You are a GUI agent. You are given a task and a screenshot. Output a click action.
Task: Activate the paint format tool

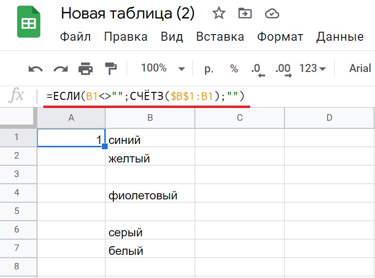110,69
